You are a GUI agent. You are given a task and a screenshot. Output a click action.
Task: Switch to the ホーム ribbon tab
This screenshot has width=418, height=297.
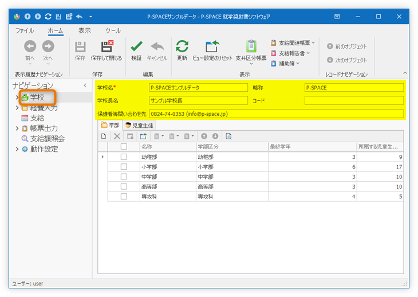pos(56,31)
